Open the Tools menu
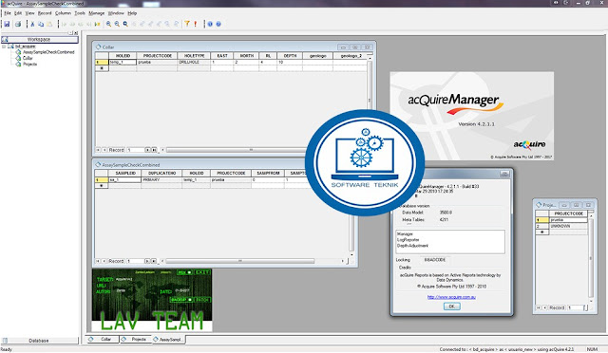Viewport: 608px width, 353px height. [80, 13]
